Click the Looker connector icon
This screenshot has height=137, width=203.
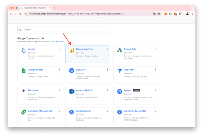coord(24,50)
